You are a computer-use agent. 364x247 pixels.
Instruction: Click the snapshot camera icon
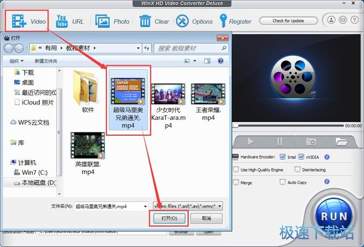click(311, 141)
